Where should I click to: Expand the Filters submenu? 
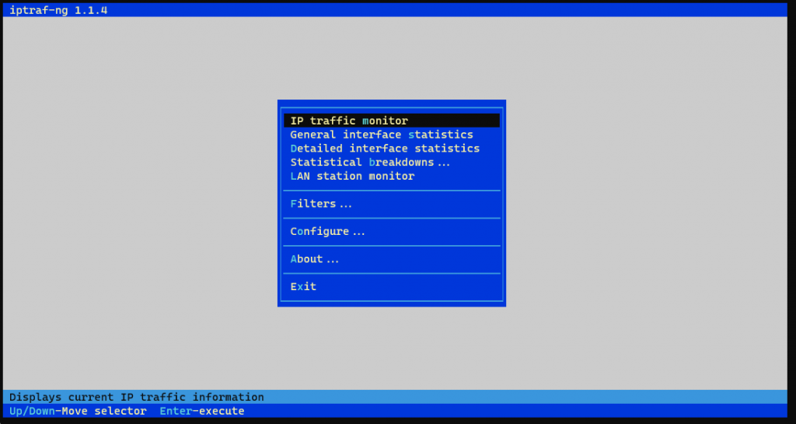(320, 204)
